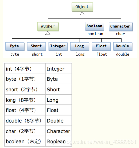
Task: Click the Long class box in diagram
Action: [80, 46]
